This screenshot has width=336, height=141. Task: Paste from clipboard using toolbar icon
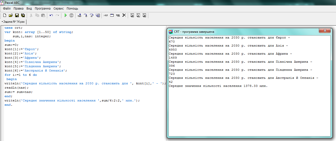(43, 15)
